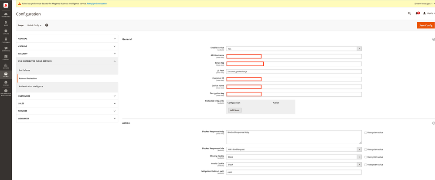
Task: Select the Bot Defense tab
Action: [x=67, y=71]
